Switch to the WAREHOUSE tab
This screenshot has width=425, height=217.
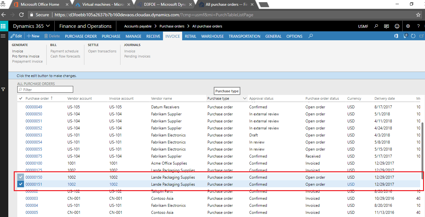point(212,36)
